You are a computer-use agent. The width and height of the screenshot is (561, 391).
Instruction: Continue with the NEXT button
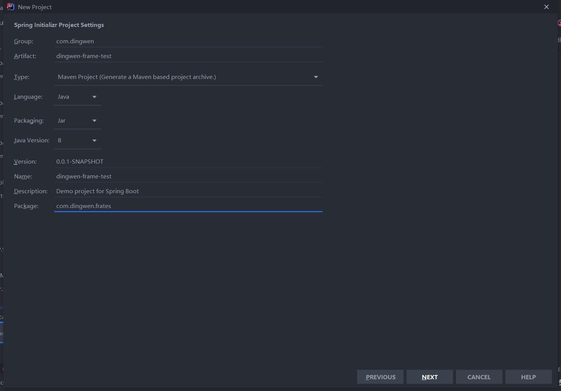[x=430, y=377]
